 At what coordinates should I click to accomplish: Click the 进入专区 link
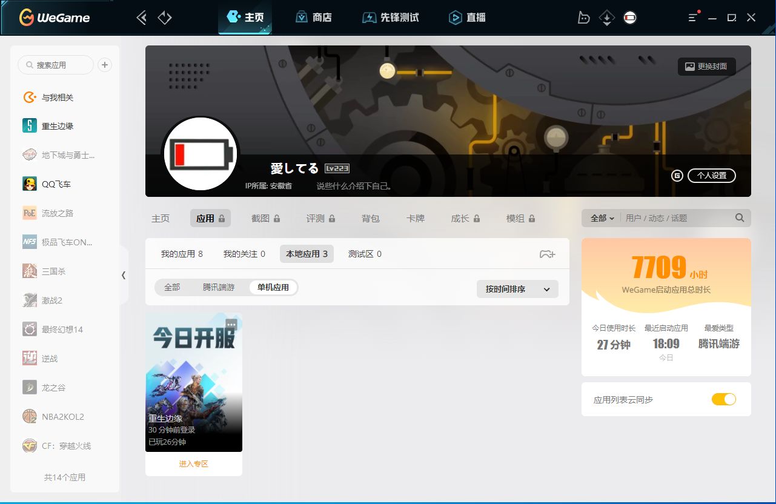click(194, 464)
